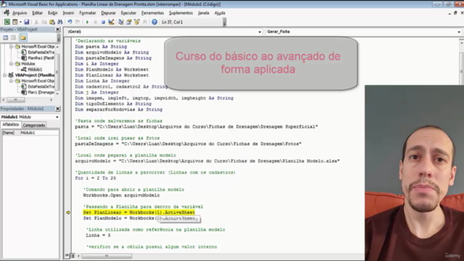Toggle Folders icon in Project panel
Image resolution: width=464 pixels, height=261 pixels.
23,38
